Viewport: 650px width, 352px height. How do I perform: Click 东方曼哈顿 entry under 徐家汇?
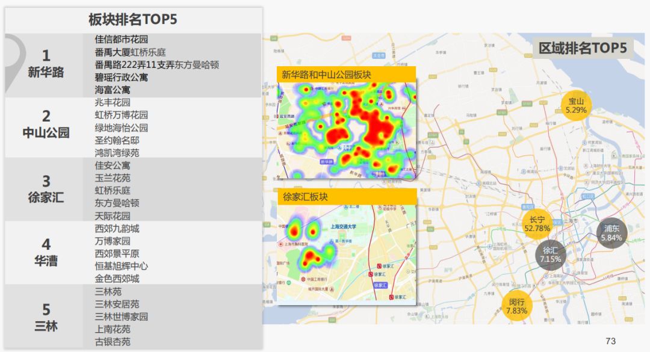(117, 203)
